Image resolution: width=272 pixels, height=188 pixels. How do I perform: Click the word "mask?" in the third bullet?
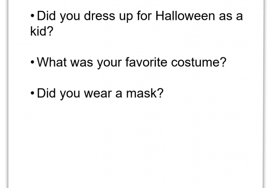tap(145, 93)
